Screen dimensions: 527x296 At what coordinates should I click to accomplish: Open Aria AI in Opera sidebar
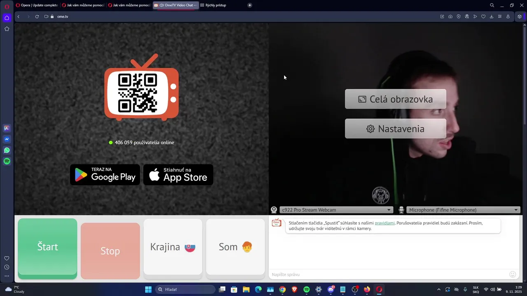tap(7, 128)
